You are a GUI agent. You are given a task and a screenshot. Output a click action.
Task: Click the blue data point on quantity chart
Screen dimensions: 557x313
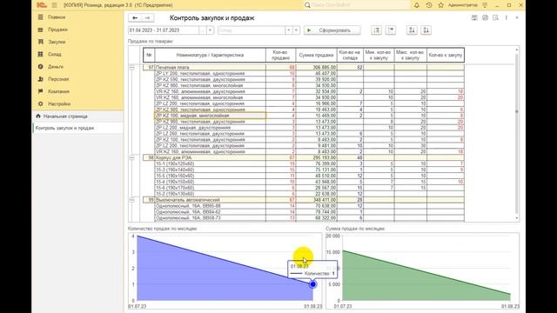(312, 284)
